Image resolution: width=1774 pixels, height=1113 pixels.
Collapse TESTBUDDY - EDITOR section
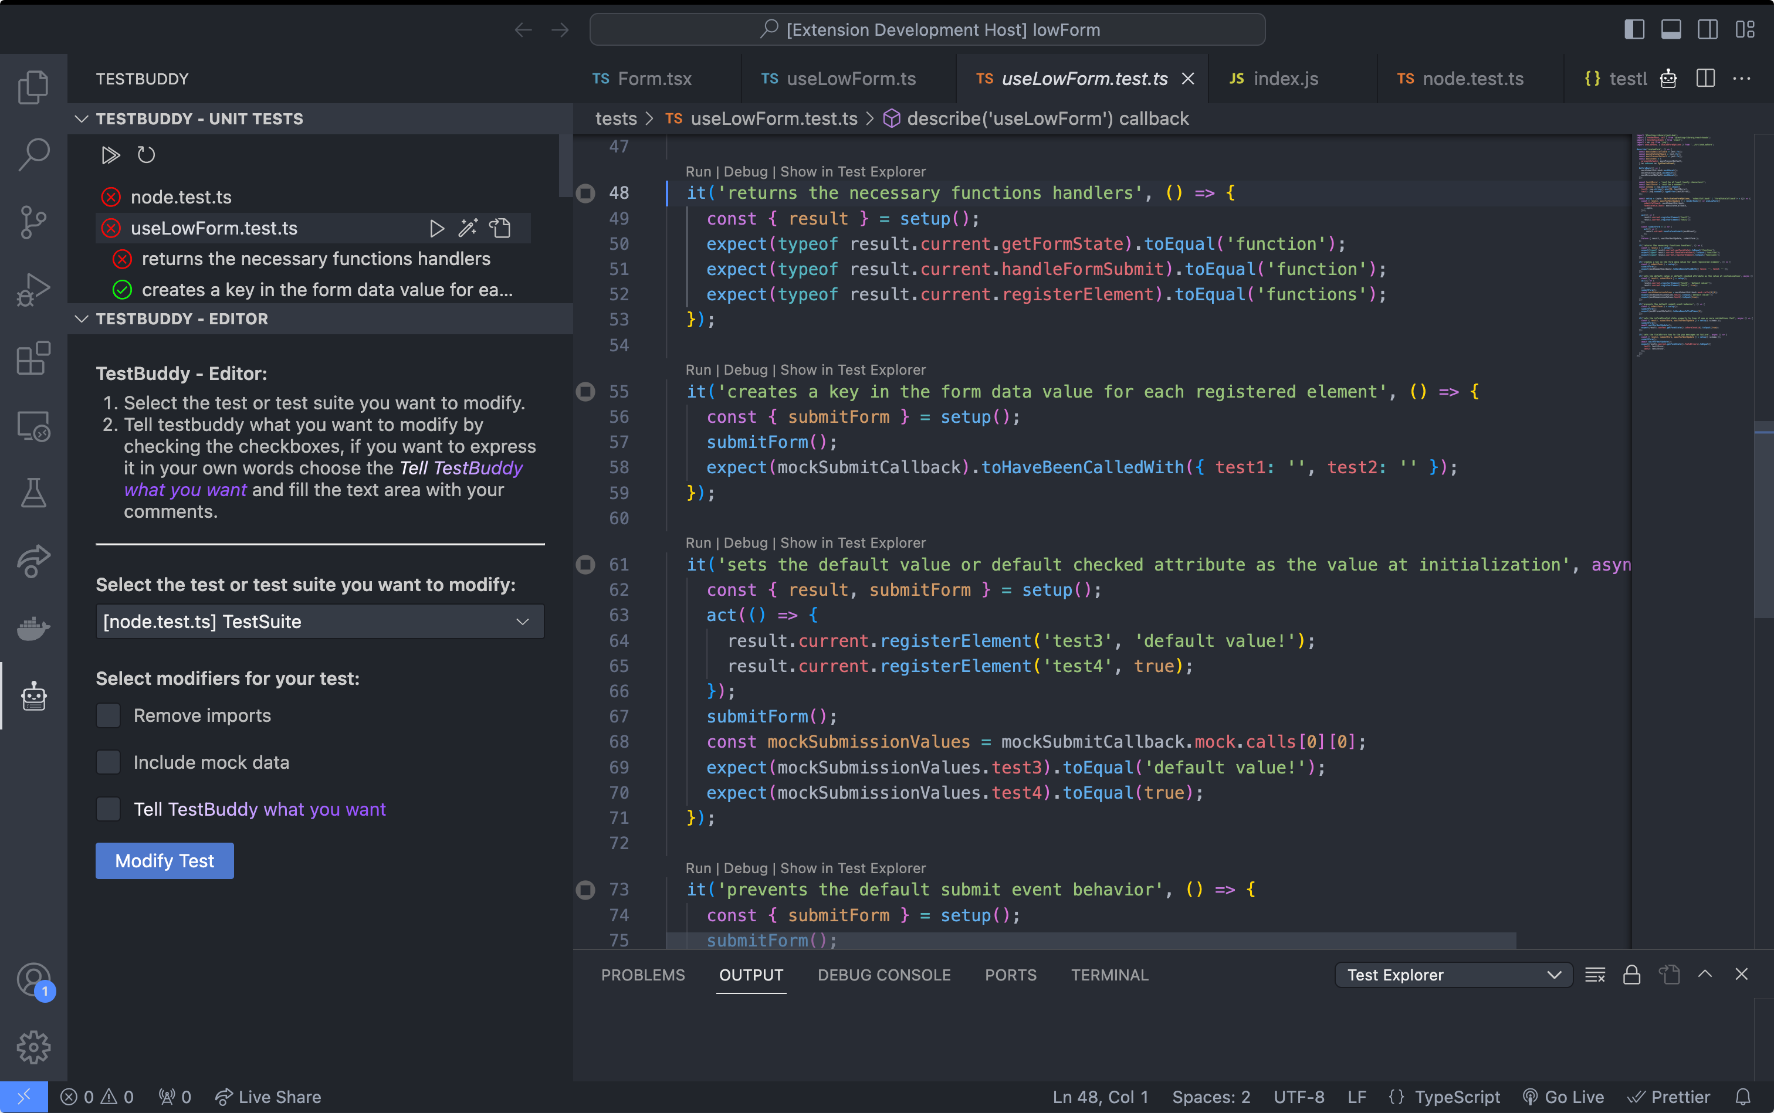tap(82, 319)
